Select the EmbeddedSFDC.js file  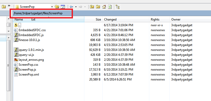(31, 35)
